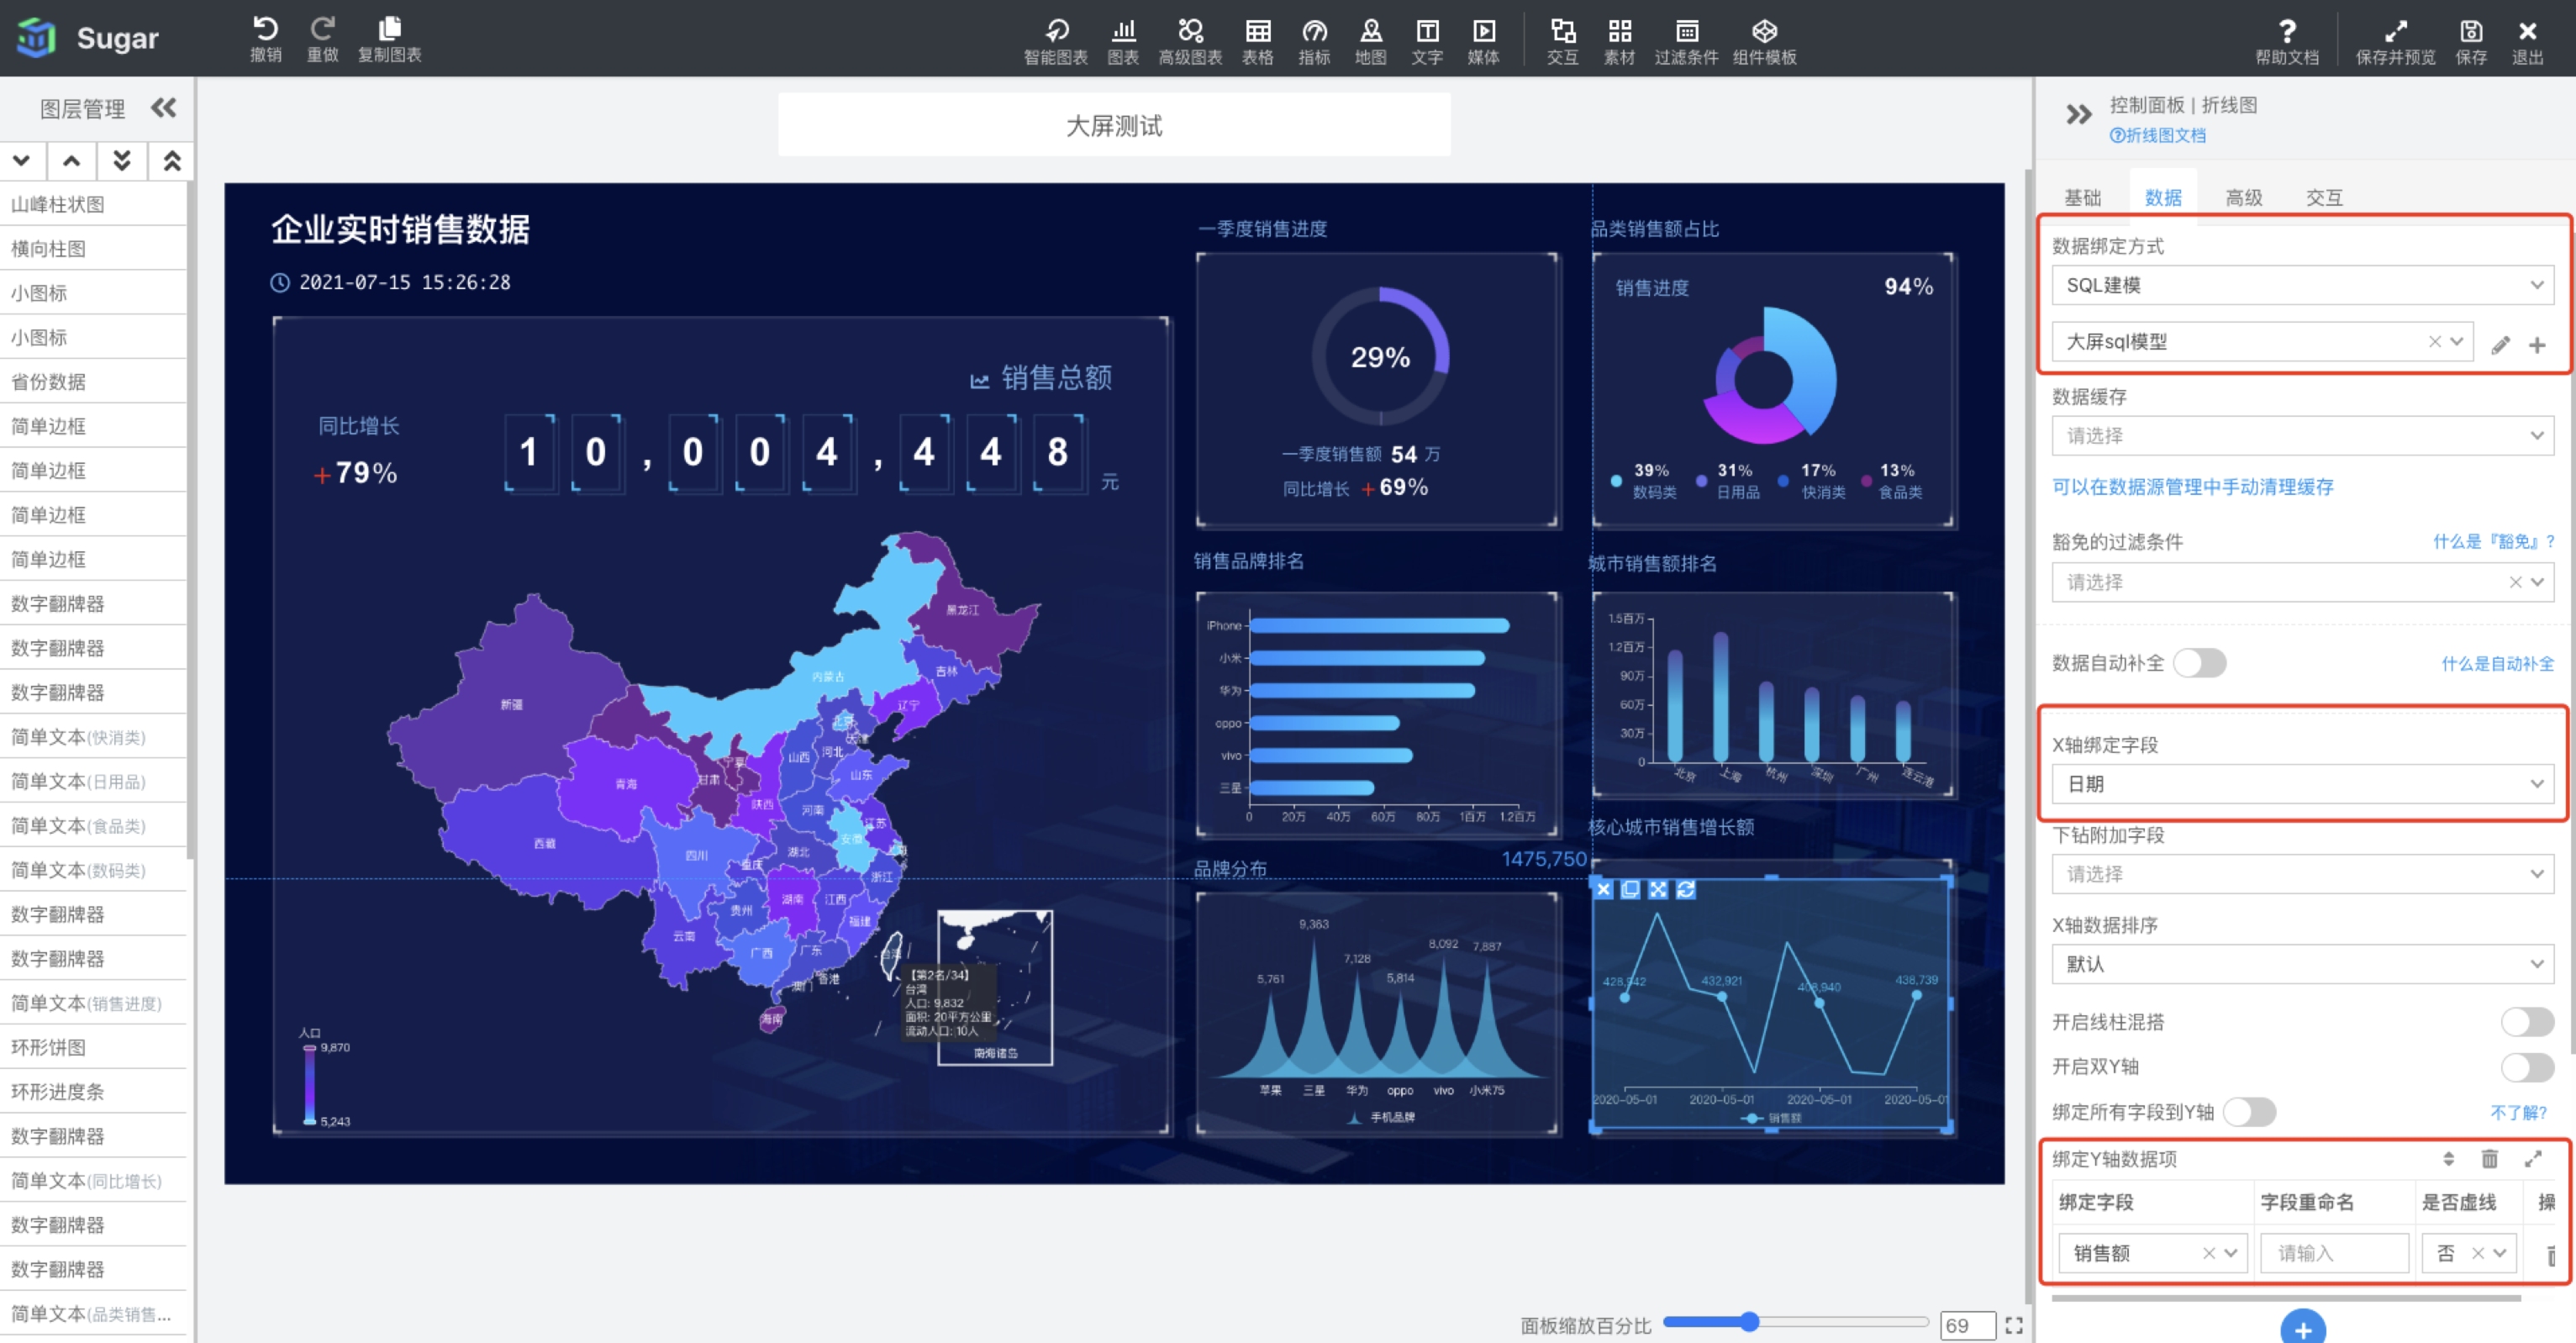This screenshot has height=1343, width=2576.
Task: Click the 复制图表 copy chart icon
Action: coord(390,30)
